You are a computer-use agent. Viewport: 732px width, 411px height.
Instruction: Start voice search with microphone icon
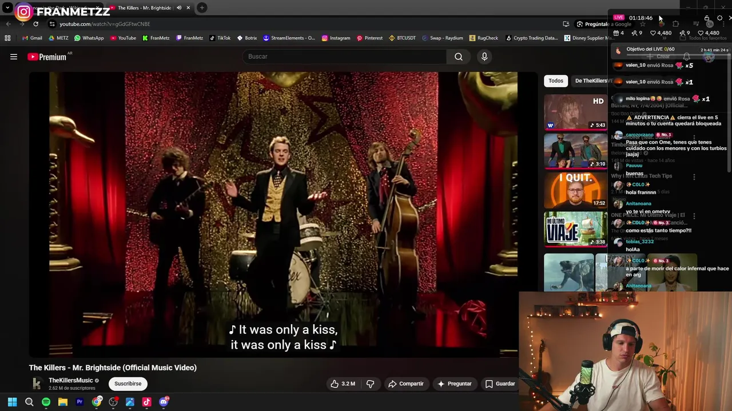[x=484, y=57]
